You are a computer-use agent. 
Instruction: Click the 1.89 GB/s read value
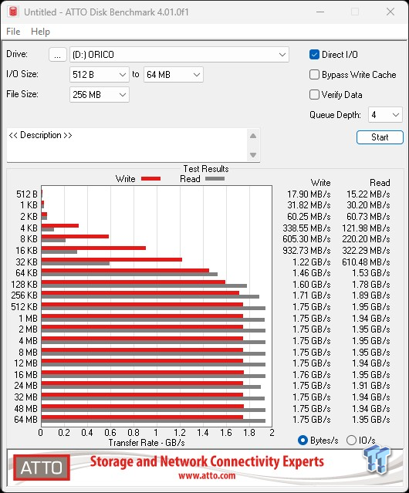pos(371,295)
